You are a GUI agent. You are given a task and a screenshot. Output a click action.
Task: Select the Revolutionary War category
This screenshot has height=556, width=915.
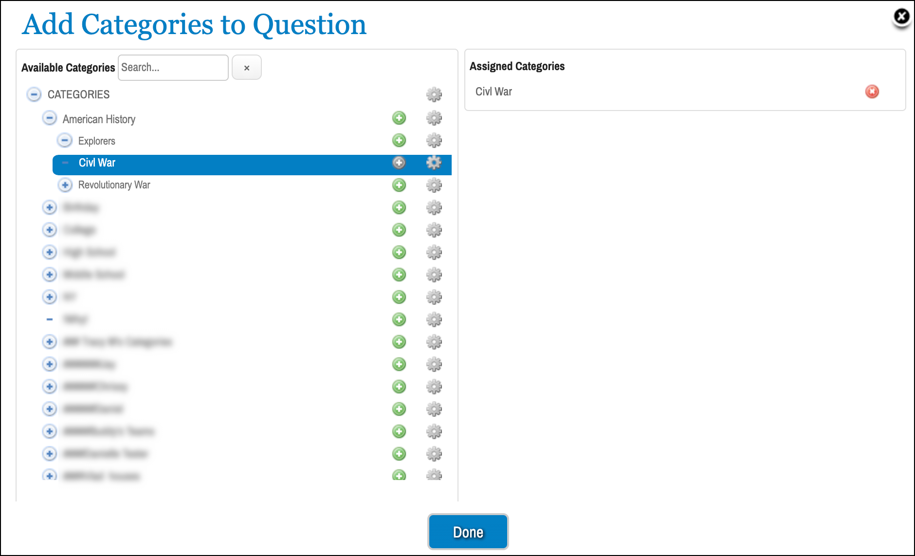click(114, 185)
